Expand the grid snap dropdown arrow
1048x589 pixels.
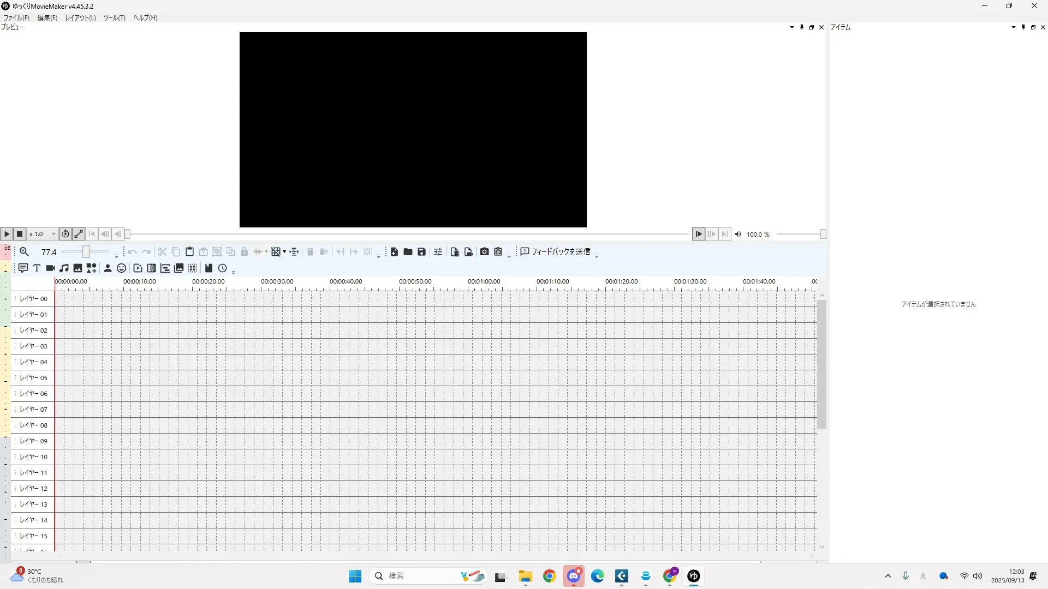[x=284, y=251]
